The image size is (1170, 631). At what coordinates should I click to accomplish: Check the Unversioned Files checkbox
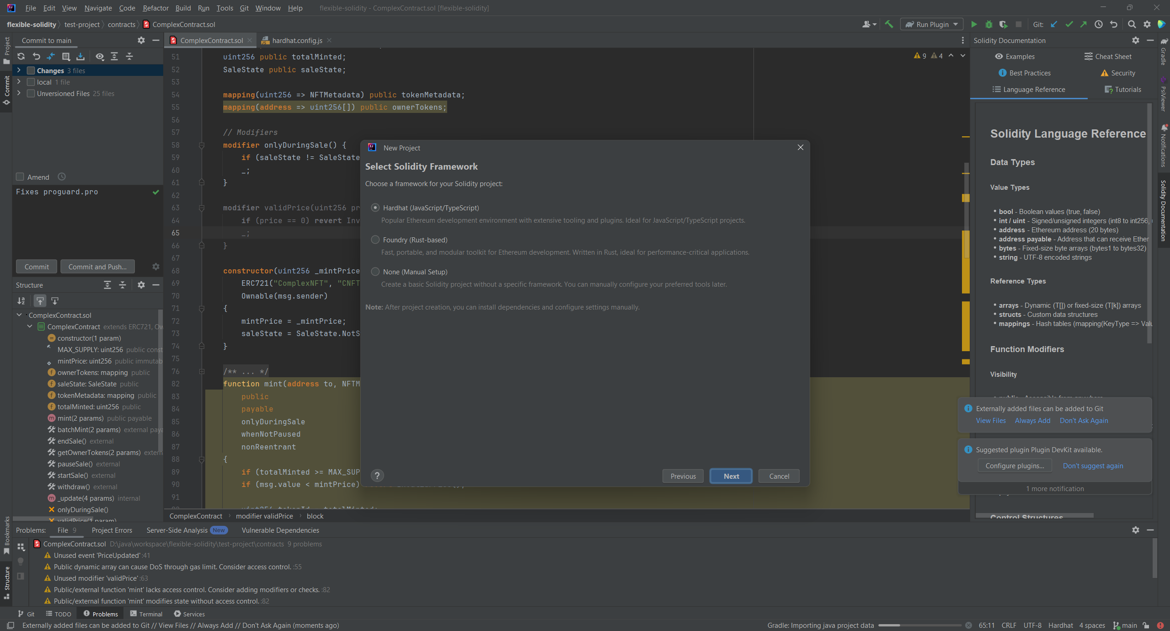[31, 93]
